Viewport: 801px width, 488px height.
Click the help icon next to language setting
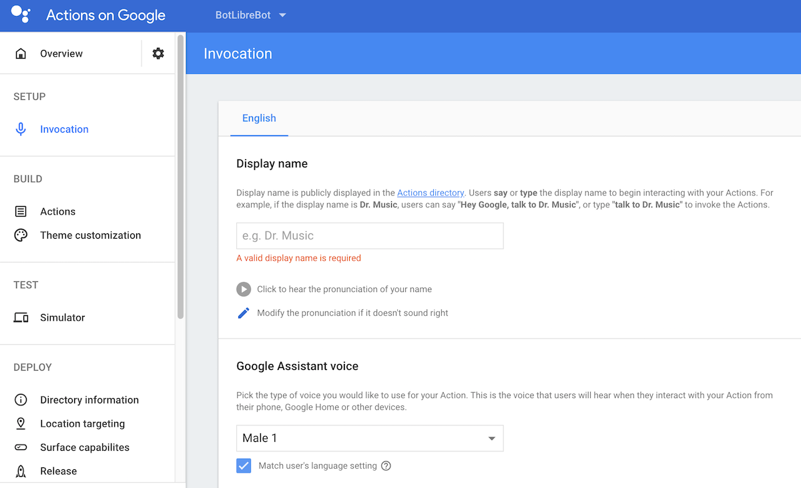(x=386, y=466)
